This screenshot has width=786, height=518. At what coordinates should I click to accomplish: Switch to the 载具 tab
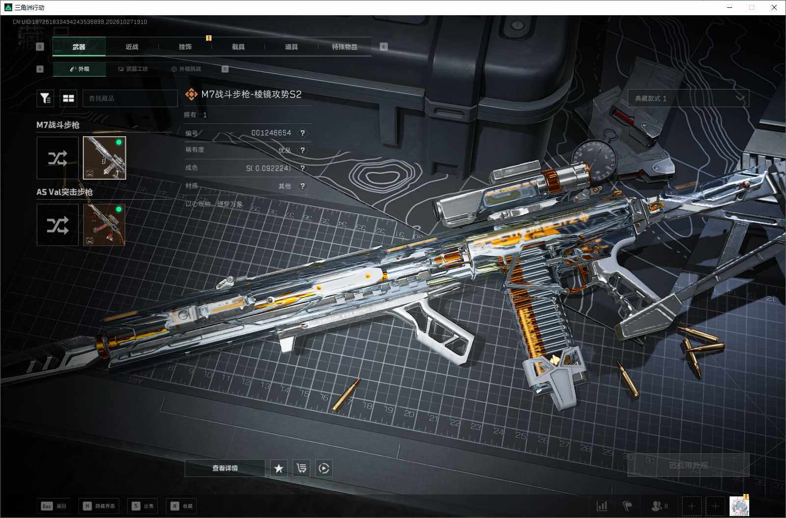pos(238,47)
